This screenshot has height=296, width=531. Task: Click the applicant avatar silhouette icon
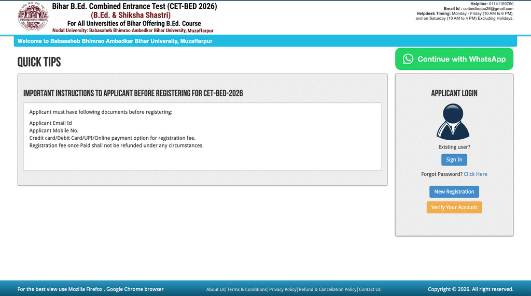[x=453, y=122]
